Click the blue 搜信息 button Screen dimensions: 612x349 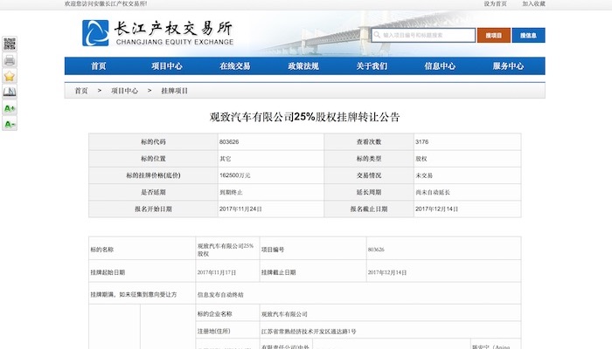point(528,35)
